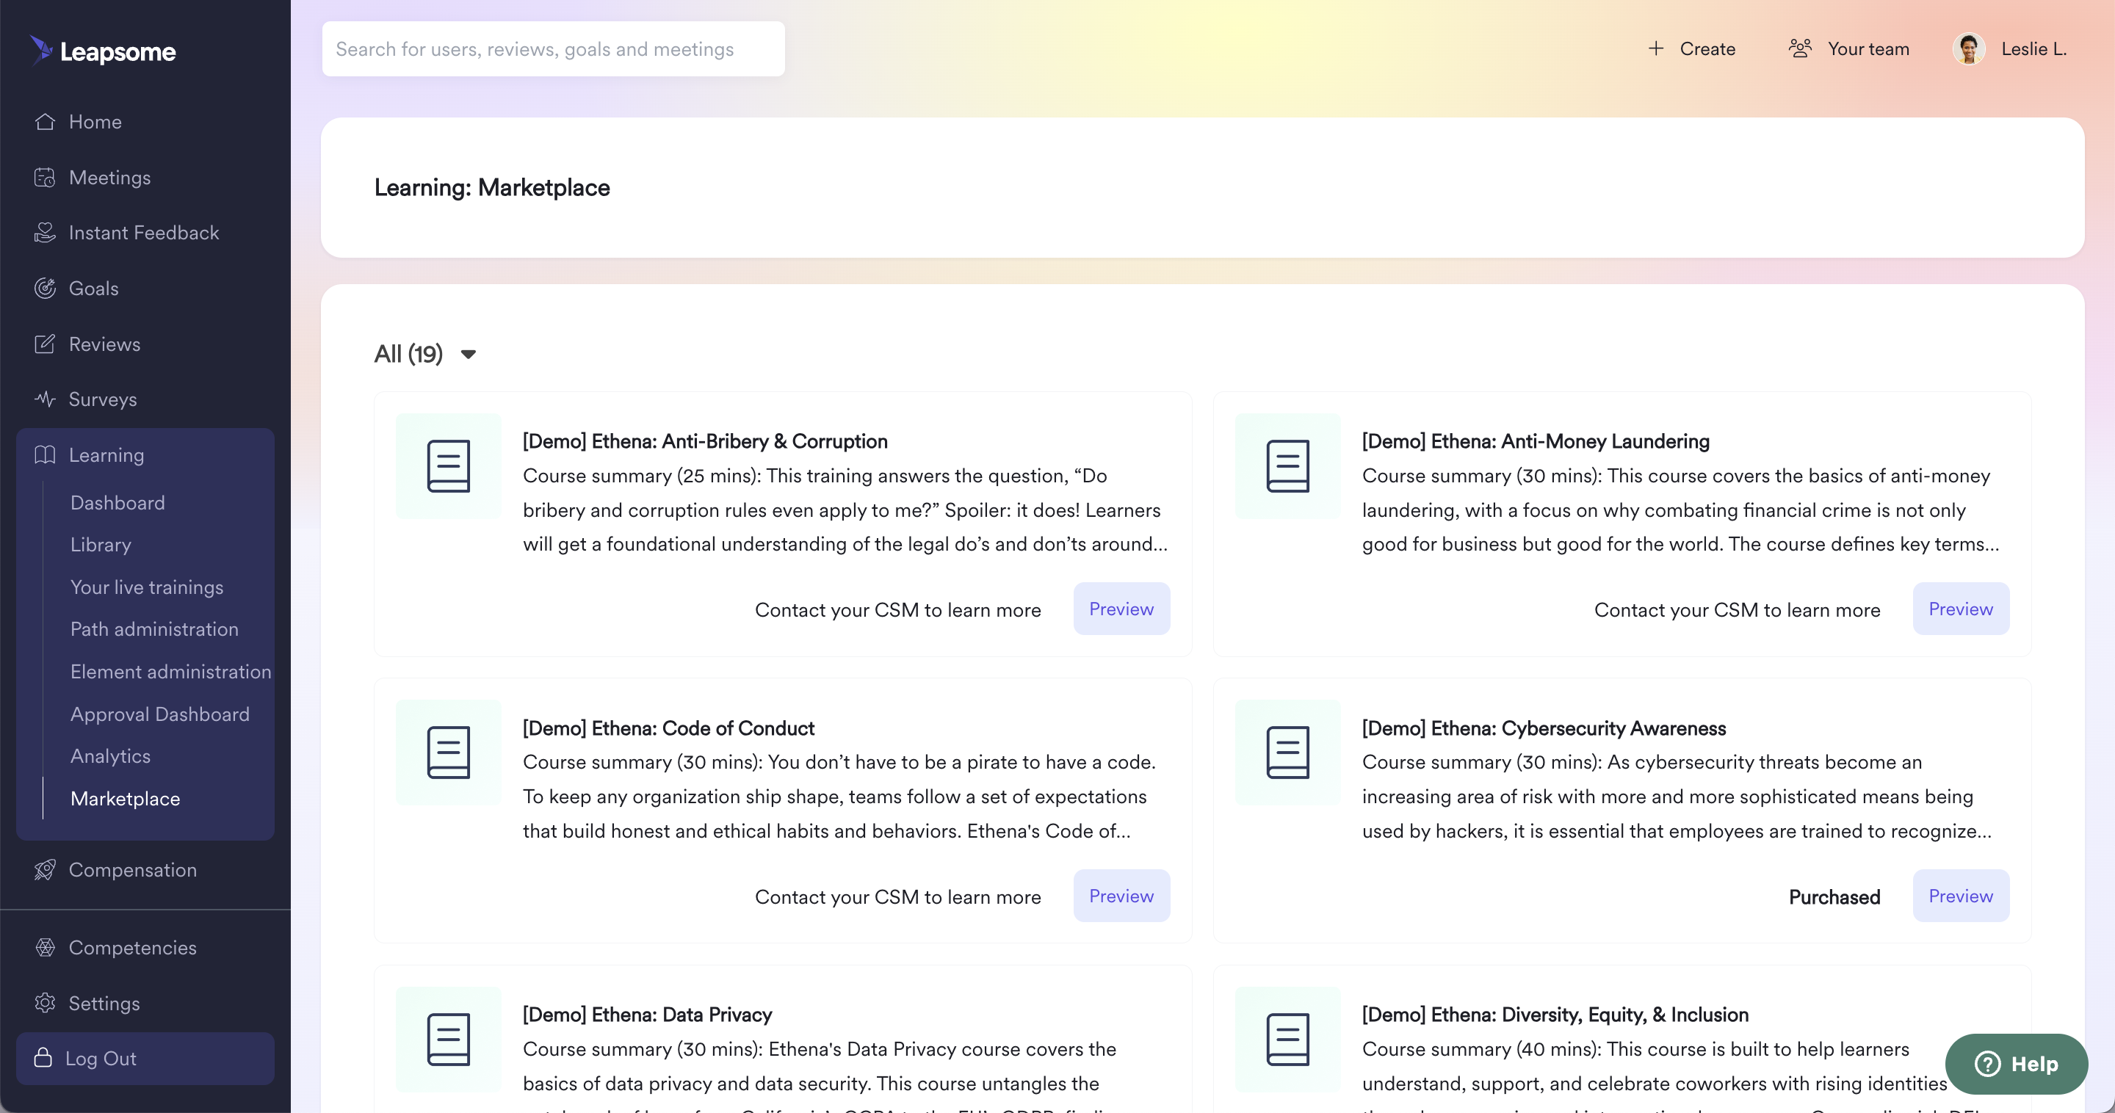Viewport: 2115px width, 1113px height.
Task: Click the Diversity, Equity, & Inclusion title
Action: click(1555, 1015)
